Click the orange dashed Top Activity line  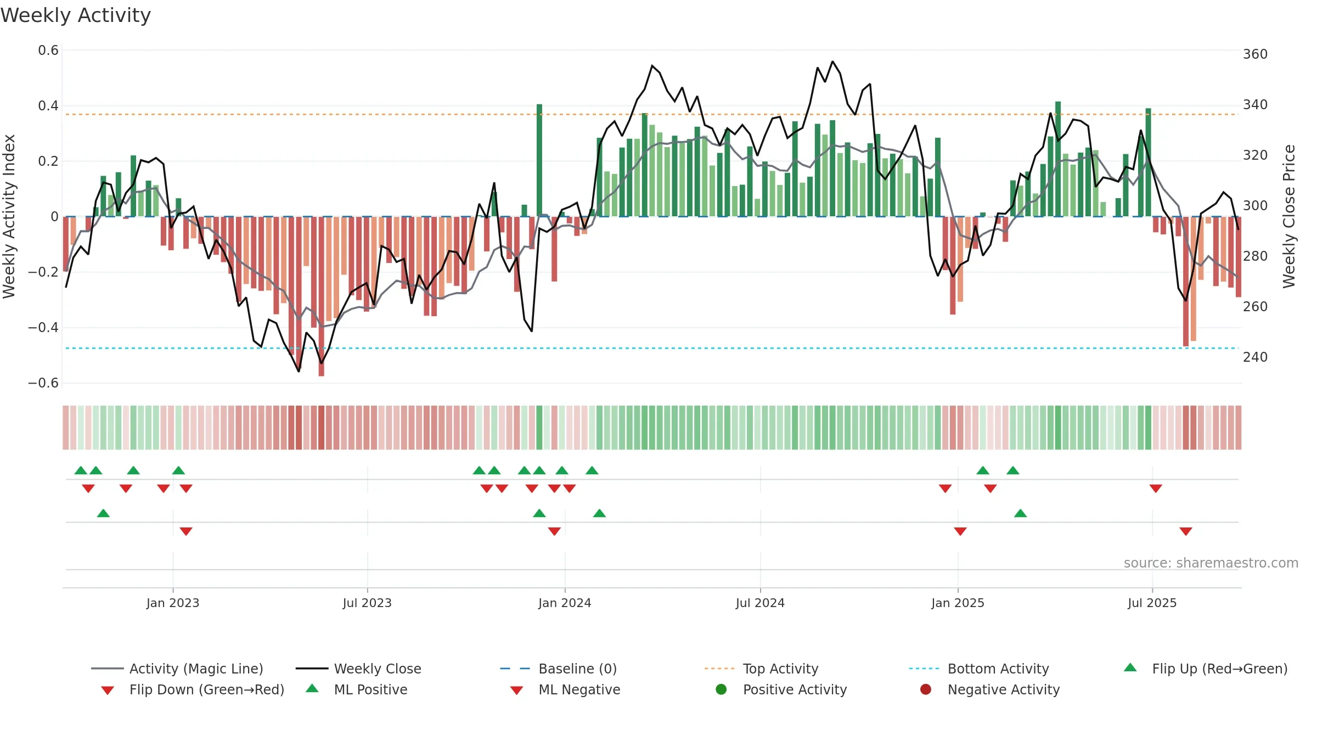pyautogui.click(x=652, y=114)
